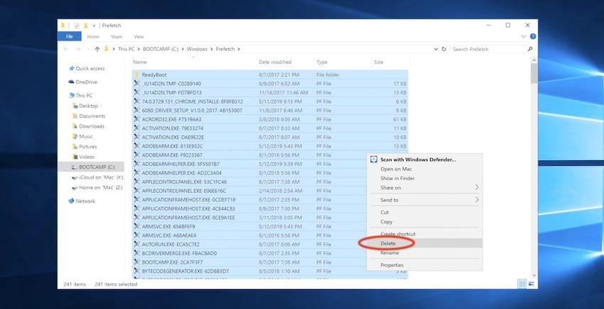Expand the ribbon chevron
The image size is (604, 309).
click(x=524, y=37)
